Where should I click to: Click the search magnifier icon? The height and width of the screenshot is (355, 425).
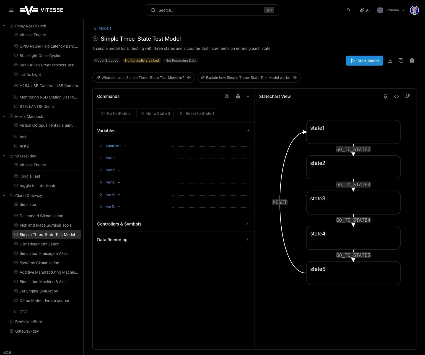click(x=153, y=10)
